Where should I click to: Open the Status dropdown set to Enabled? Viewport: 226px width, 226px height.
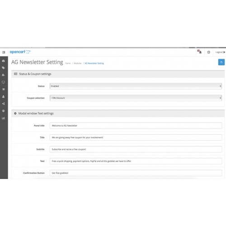136,86
